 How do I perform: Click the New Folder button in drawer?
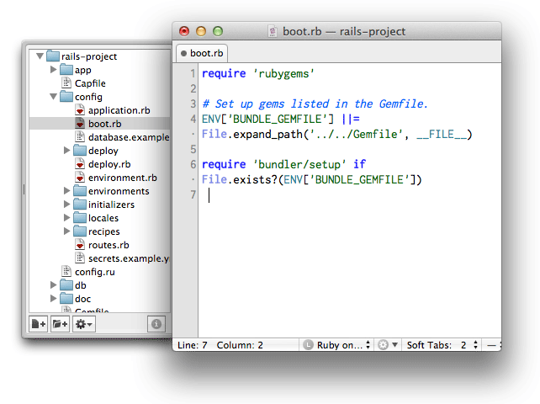[61, 323]
